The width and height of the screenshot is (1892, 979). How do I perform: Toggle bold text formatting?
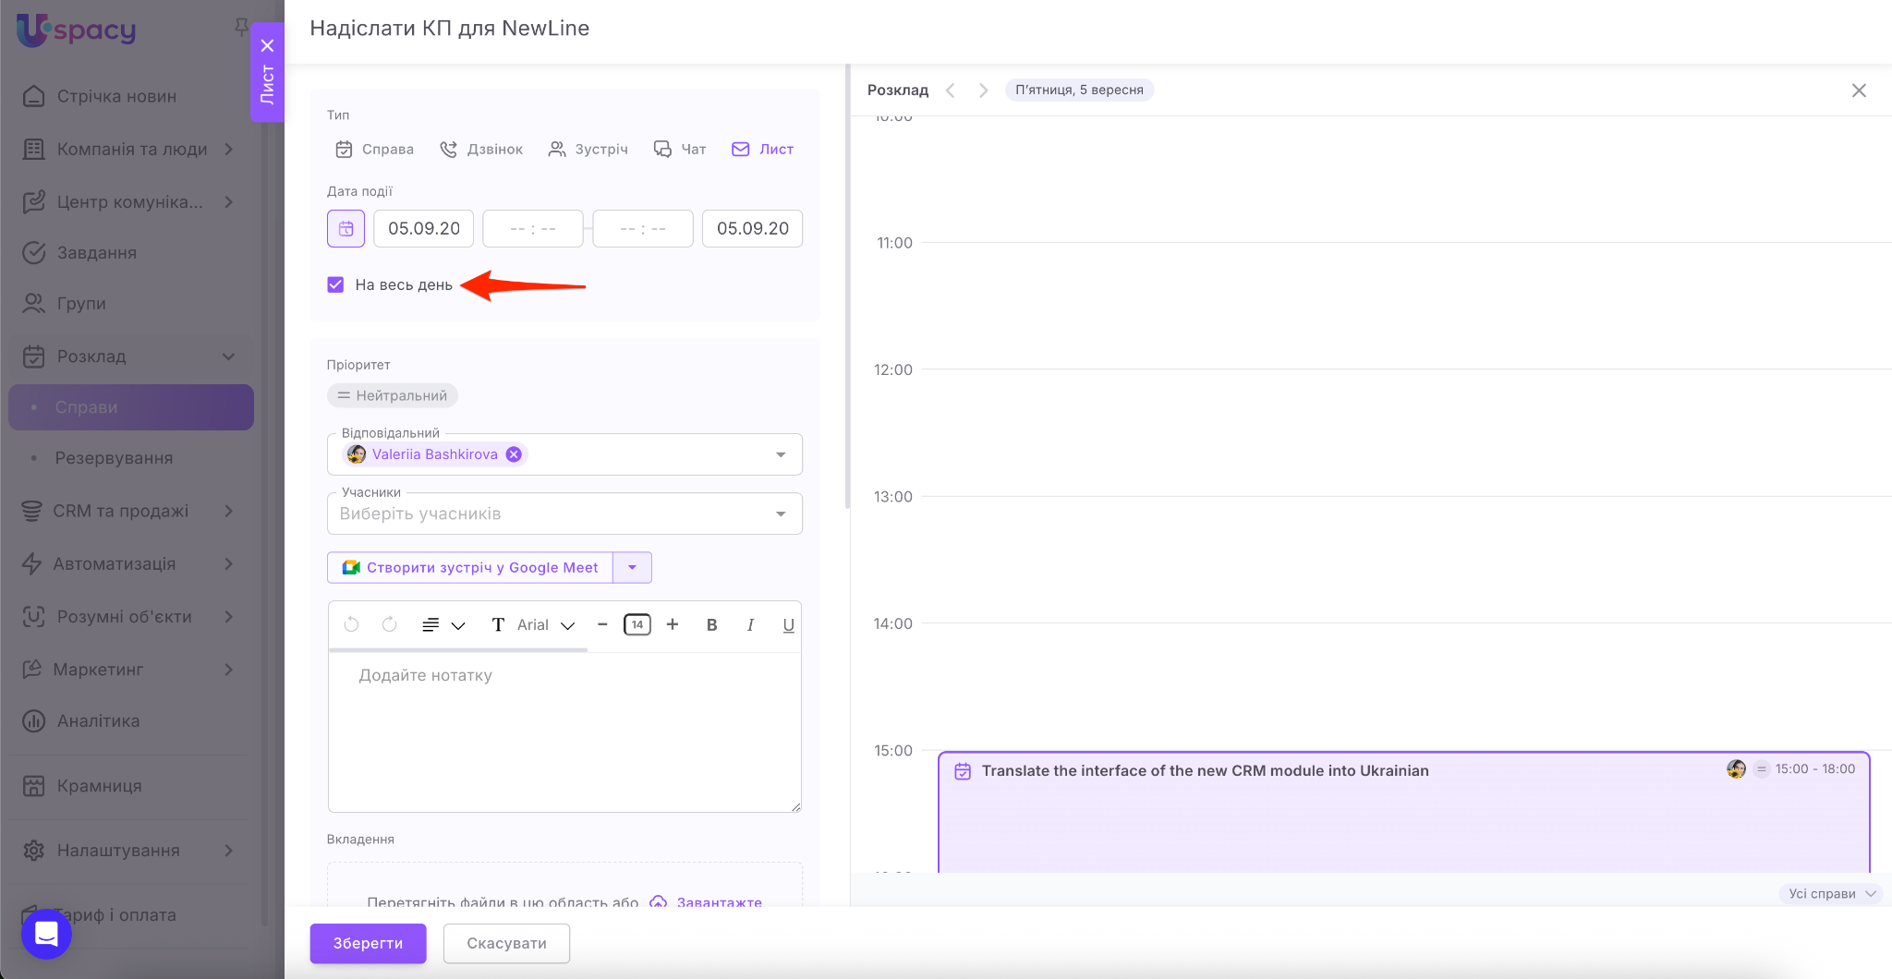pos(711,625)
